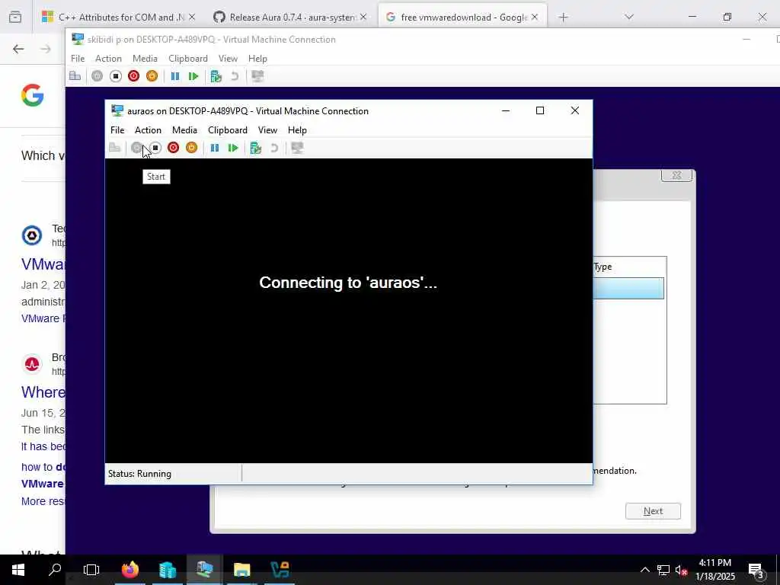Shut down auraos VM with the red icon
This screenshot has height=585, width=780.
tap(173, 148)
